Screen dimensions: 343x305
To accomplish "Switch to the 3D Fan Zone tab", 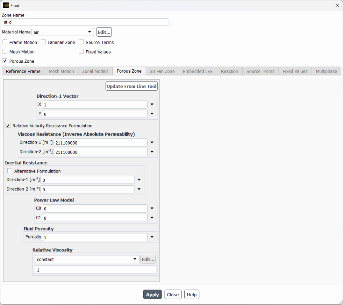I will 162,72.
